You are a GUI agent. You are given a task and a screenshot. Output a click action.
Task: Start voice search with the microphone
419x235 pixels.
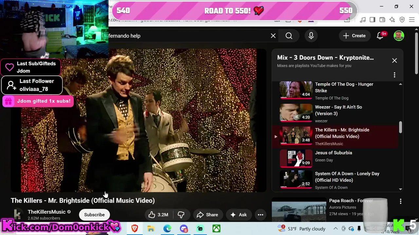(x=311, y=36)
